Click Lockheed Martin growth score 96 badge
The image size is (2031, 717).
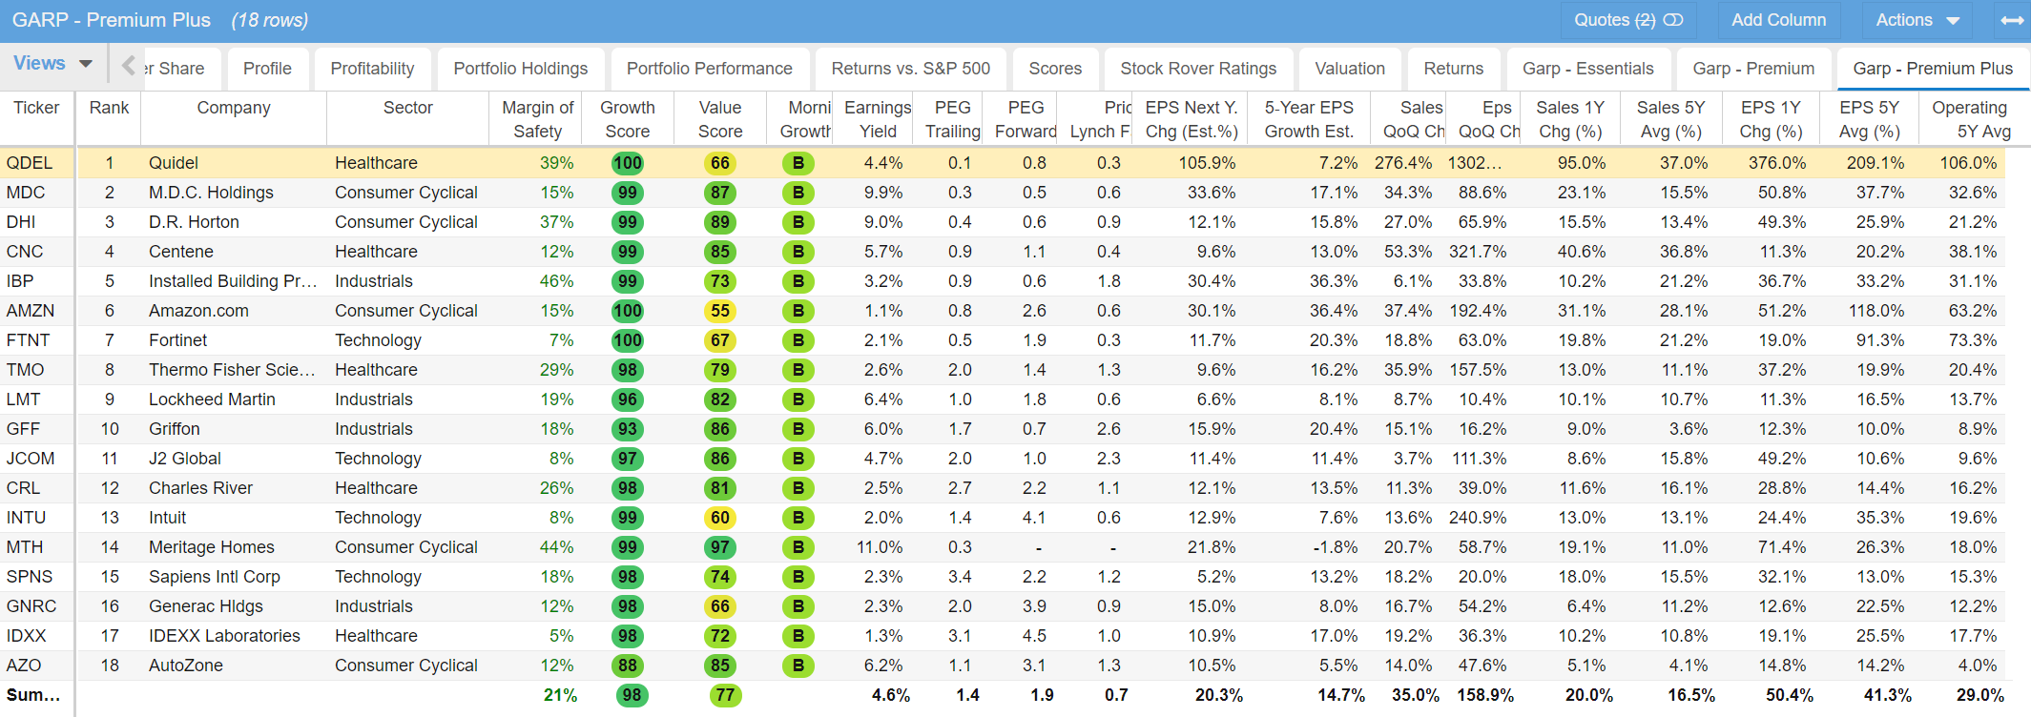point(628,399)
